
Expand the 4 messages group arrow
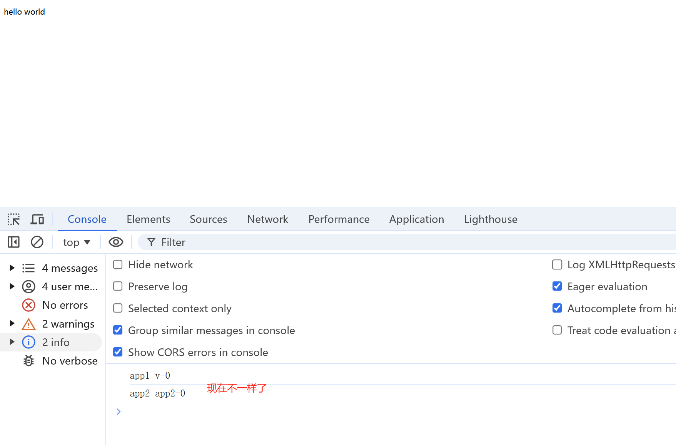tap(12, 268)
